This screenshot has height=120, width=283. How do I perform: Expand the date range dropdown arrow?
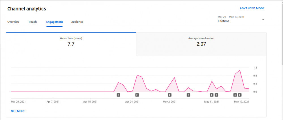click(263, 20)
